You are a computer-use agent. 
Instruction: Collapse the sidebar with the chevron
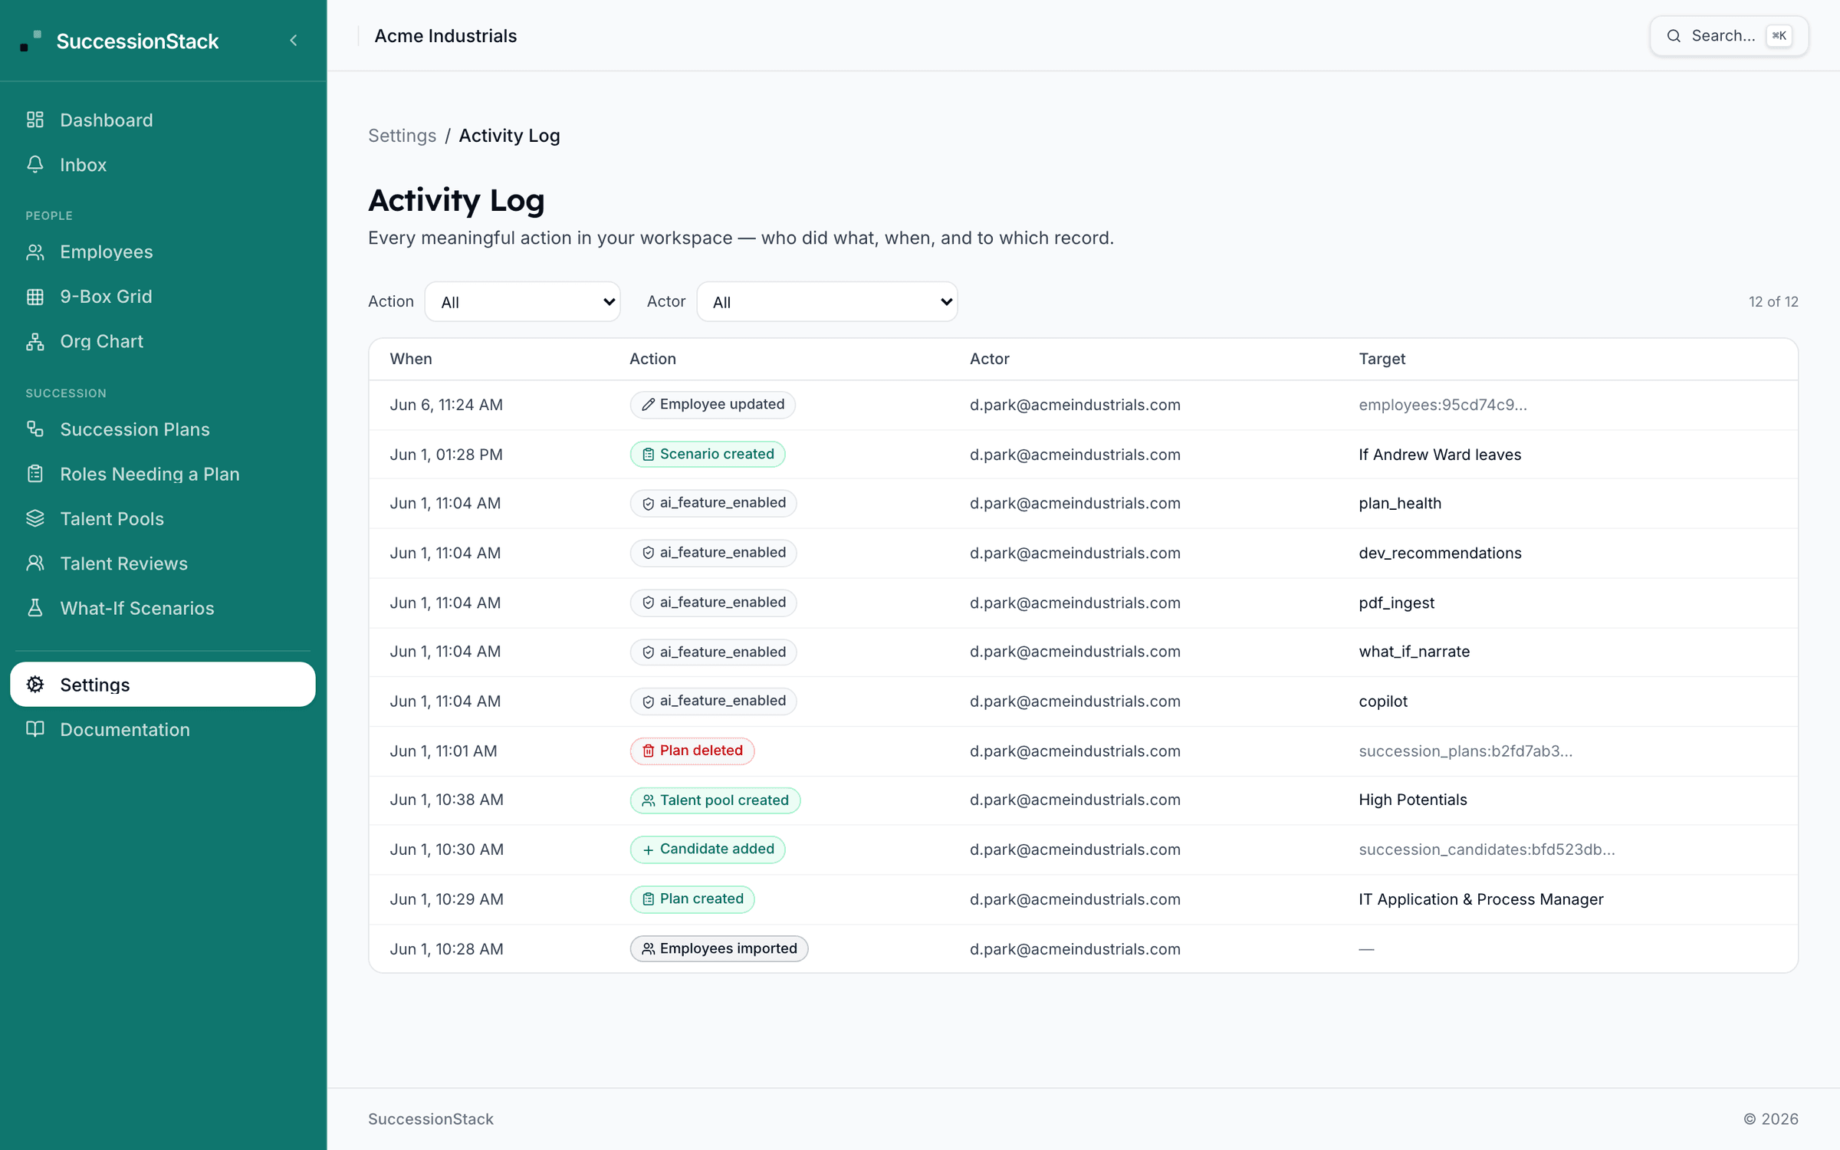coord(294,41)
